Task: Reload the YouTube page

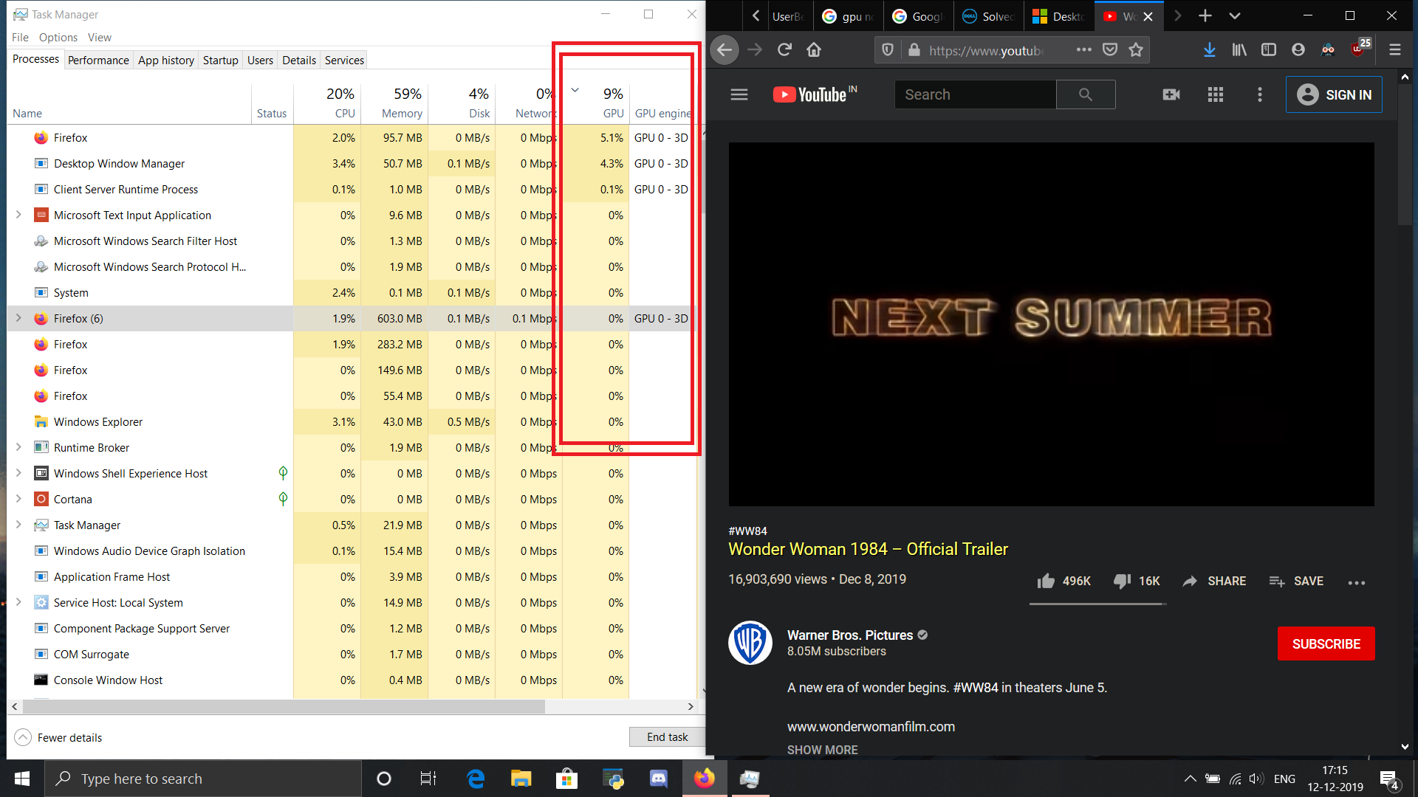Action: coord(784,50)
